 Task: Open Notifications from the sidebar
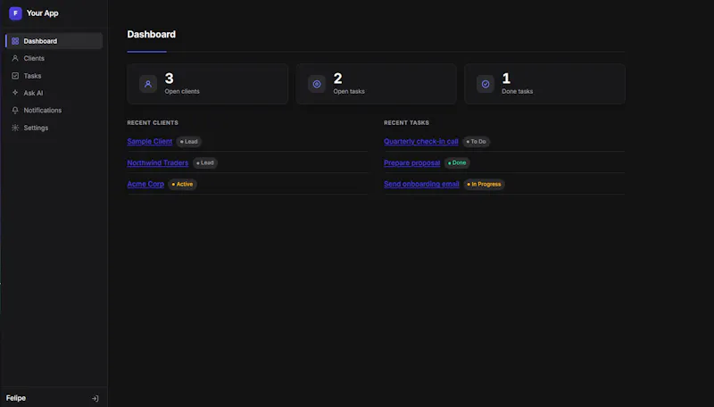tap(54, 110)
